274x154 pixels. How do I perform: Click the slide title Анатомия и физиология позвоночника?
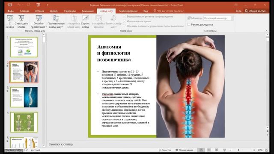coord(114,53)
